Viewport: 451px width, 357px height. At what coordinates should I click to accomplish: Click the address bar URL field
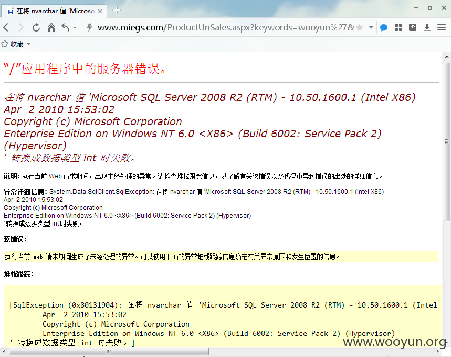(x=226, y=28)
